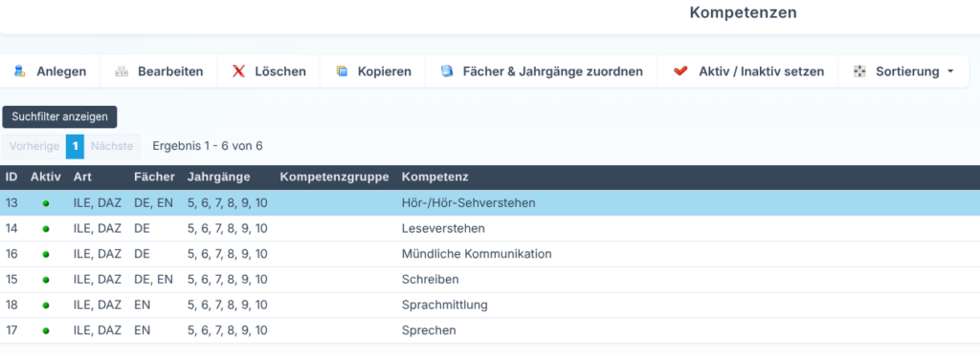Click the Löschen button label
The width and height of the screenshot is (980, 356).
(280, 71)
